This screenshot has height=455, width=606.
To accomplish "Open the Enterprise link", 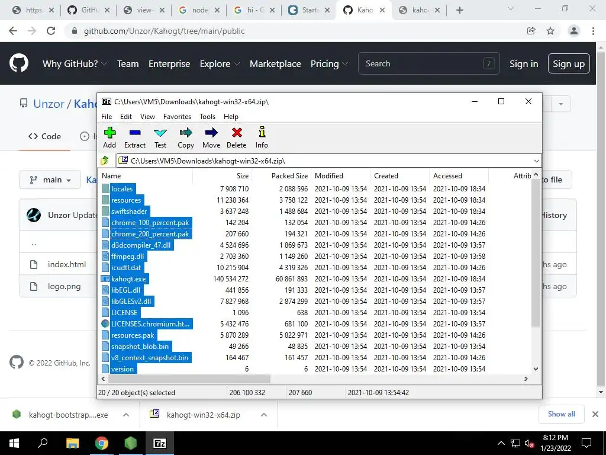I will click(169, 64).
